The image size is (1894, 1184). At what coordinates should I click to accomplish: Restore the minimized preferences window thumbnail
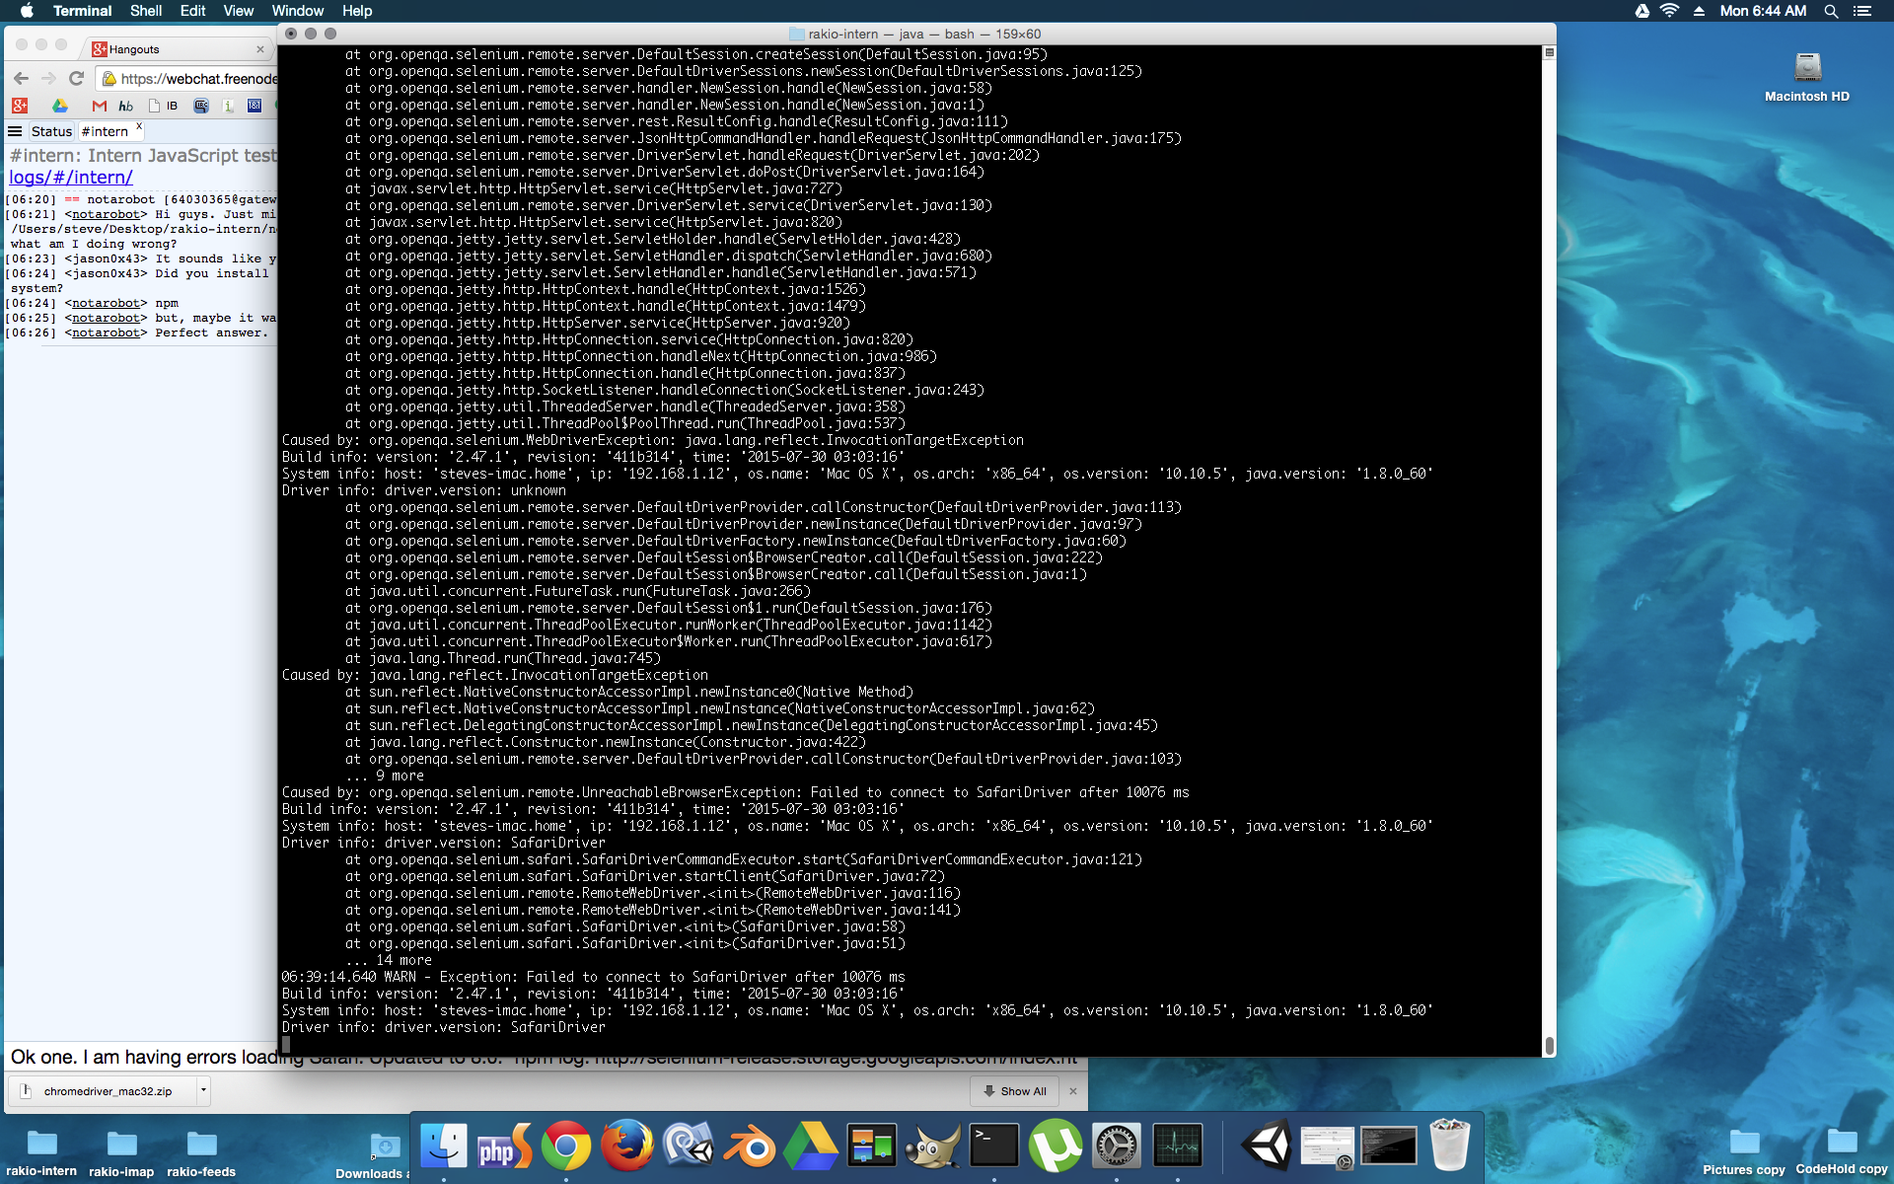pyautogui.click(x=1327, y=1147)
